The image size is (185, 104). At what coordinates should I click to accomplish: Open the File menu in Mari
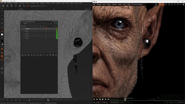2,3
